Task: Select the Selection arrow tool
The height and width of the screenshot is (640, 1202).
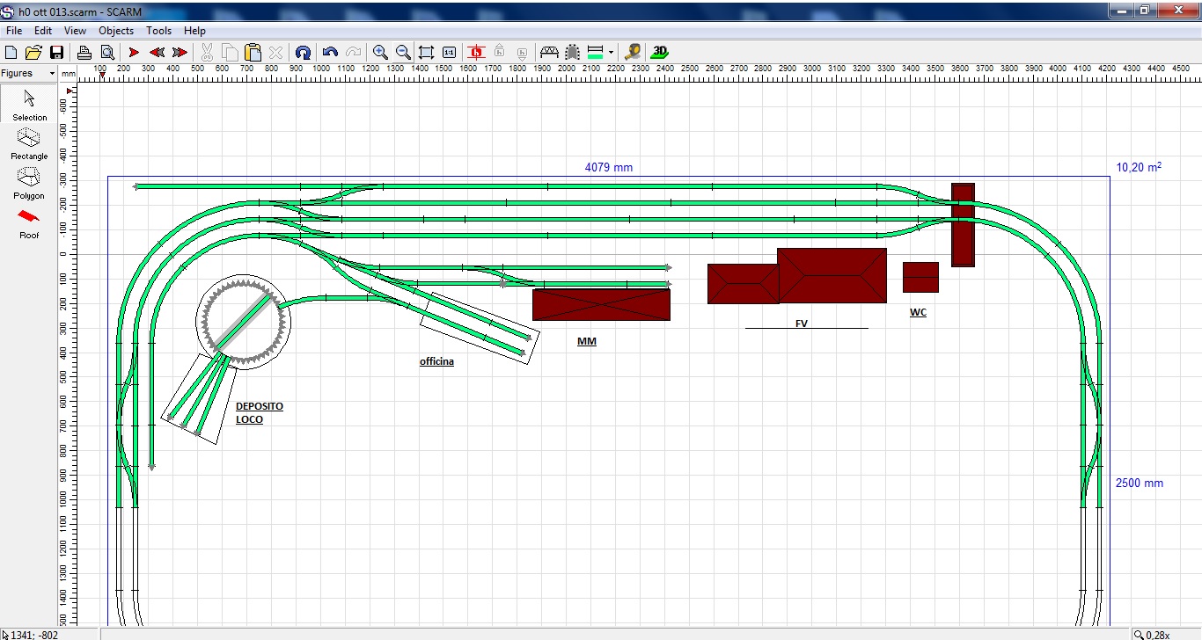Action: pyautogui.click(x=29, y=105)
